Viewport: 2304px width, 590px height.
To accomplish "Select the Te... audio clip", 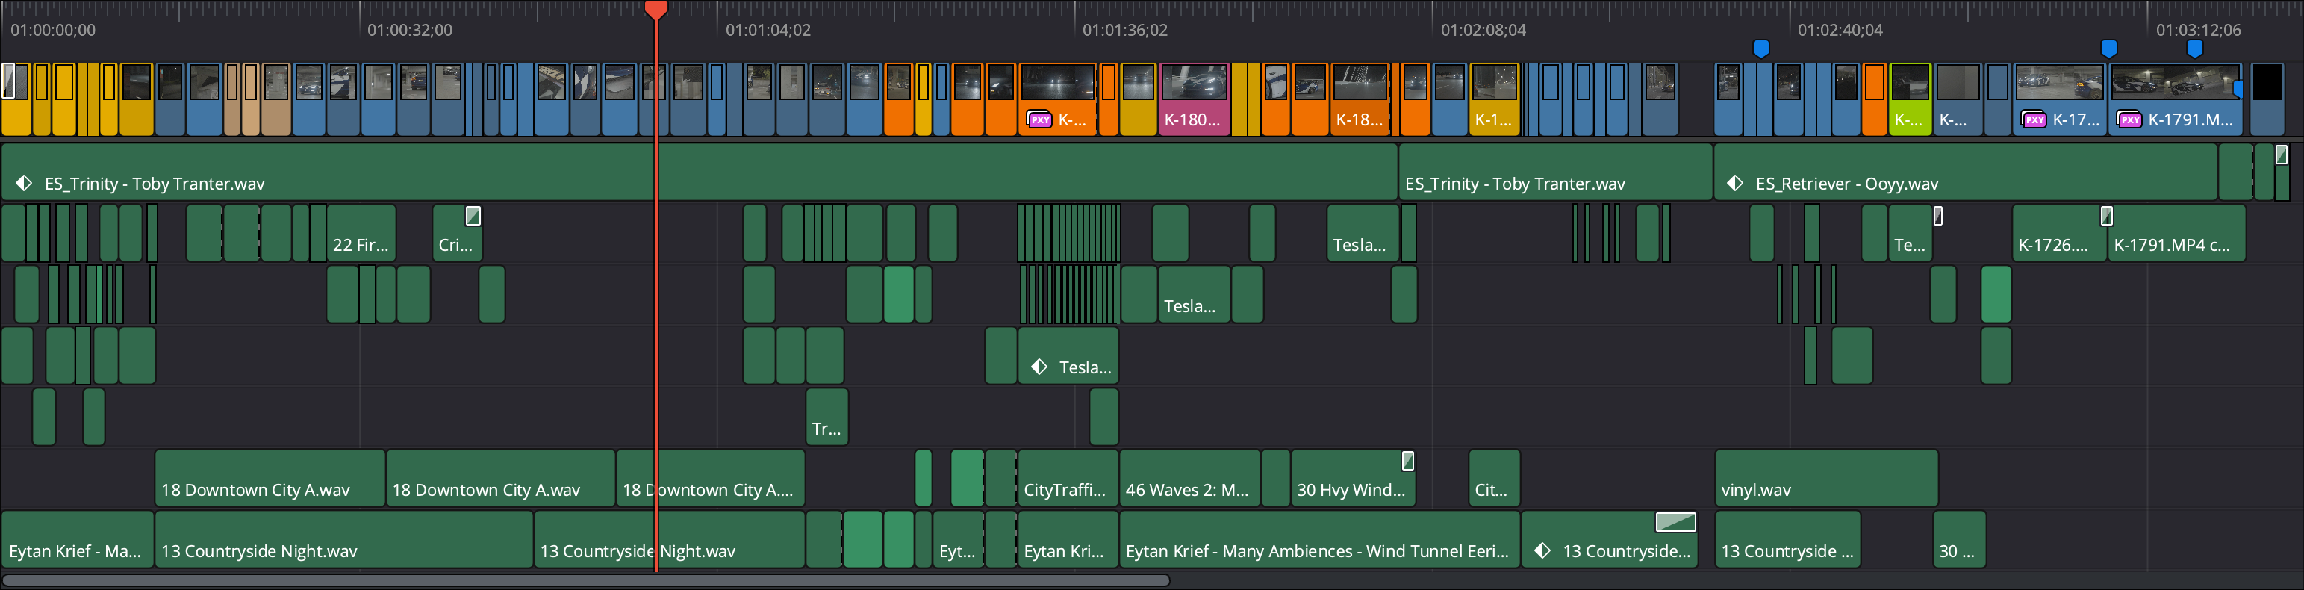I will click(x=1910, y=233).
